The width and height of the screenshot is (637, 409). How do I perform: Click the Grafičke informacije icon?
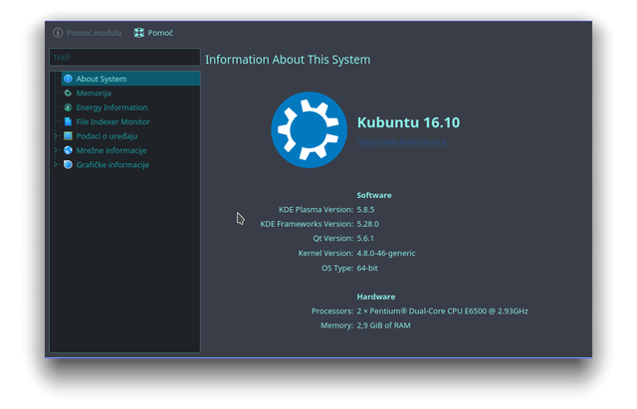(68, 164)
